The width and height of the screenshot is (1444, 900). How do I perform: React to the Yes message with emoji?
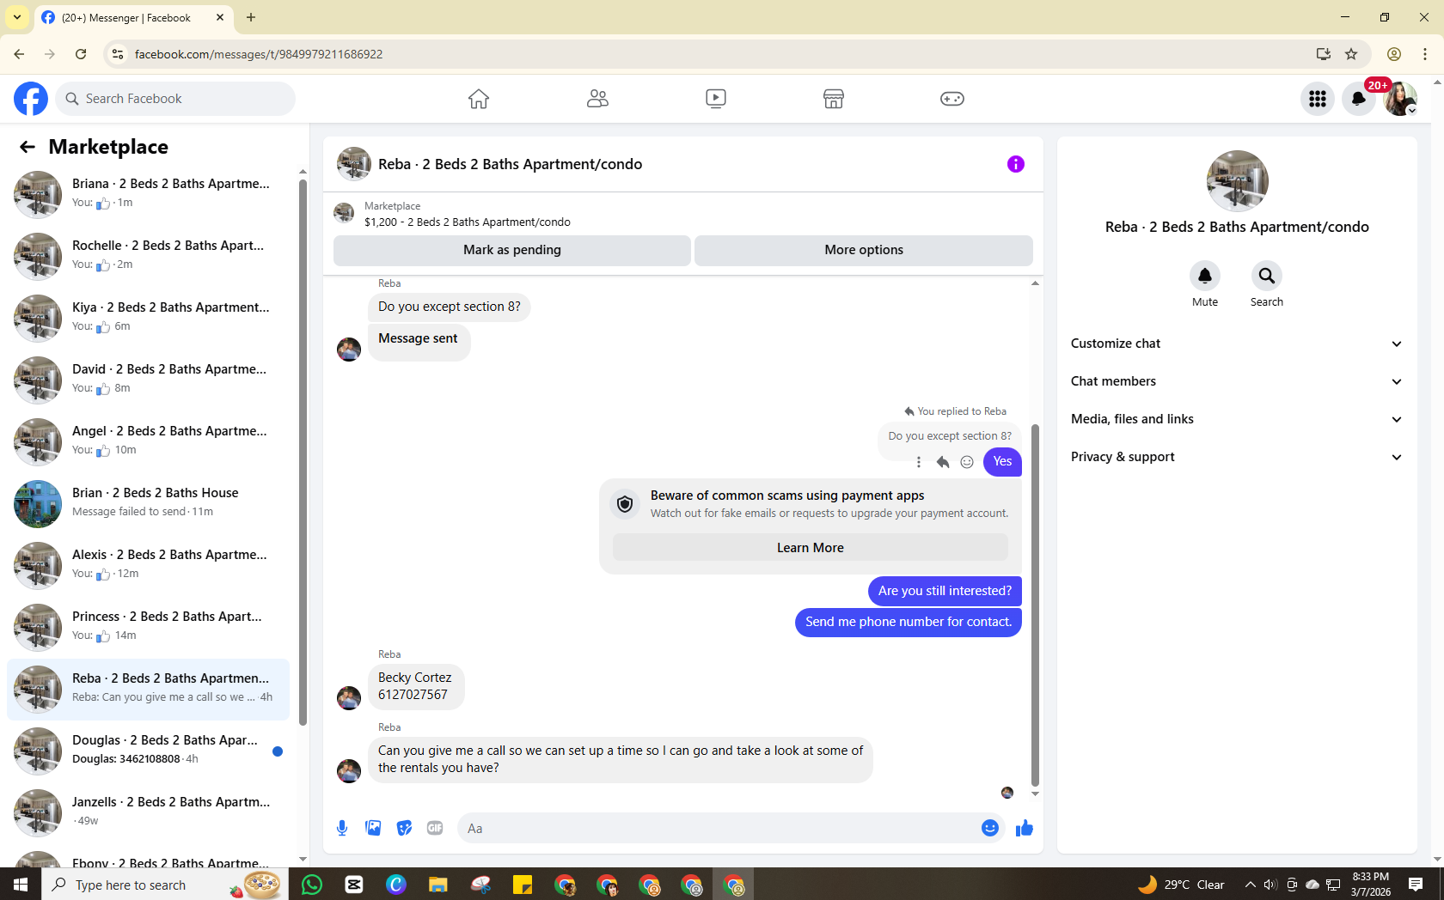click(x=967, y=462)
